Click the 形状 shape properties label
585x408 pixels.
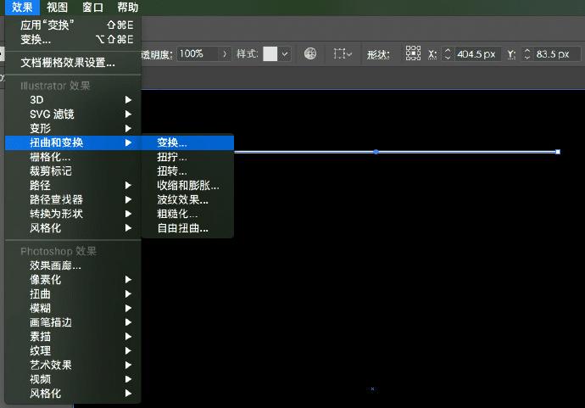point(378,54)
